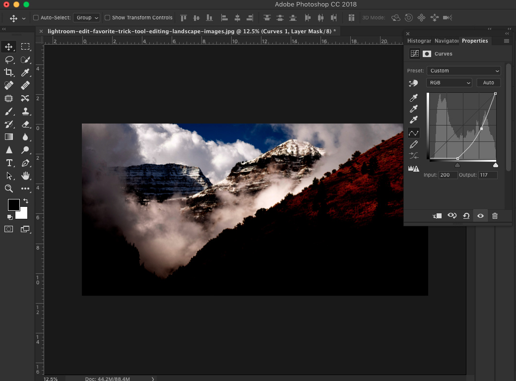Open the Auto-Select Group dropdown
Screen dimensions: 516x381
pos(87,18)
